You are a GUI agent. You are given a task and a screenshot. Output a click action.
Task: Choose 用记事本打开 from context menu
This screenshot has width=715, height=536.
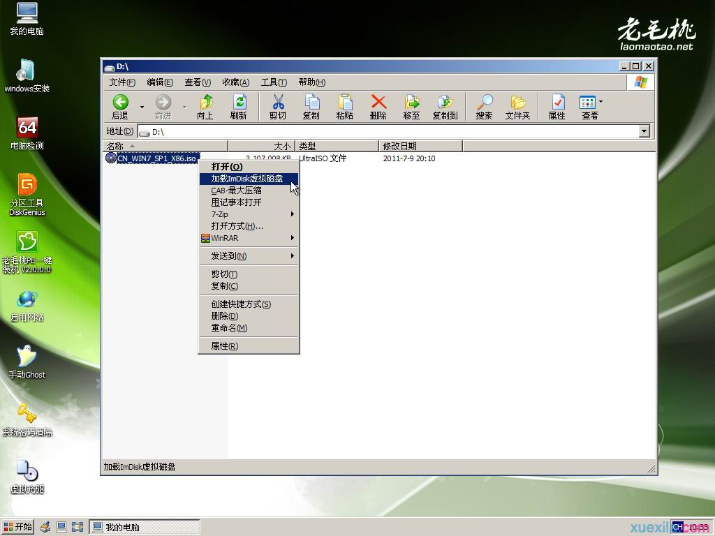pos(236,202)
